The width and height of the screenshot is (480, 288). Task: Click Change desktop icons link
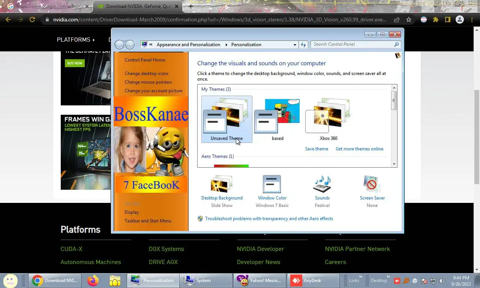pyautogui.click(x=146, y=73)
